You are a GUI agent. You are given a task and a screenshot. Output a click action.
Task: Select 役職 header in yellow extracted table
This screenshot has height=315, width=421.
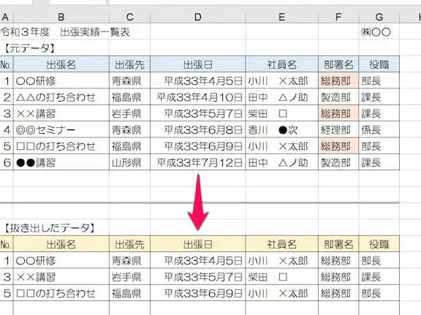point(379,244)
